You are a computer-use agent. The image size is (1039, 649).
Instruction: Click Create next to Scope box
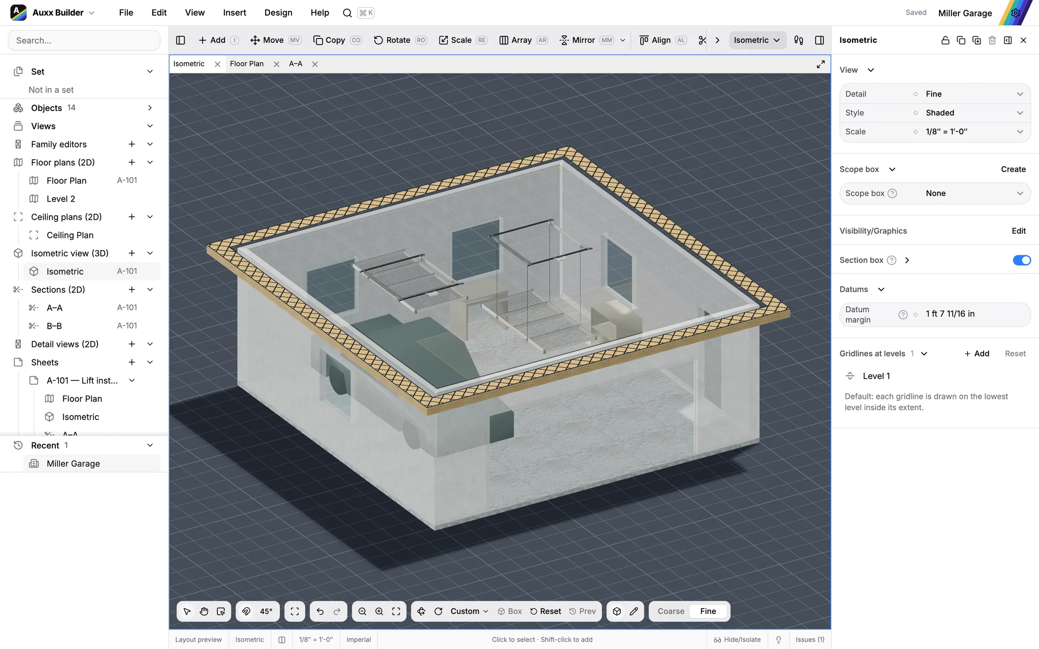[x=1013, y=169]
